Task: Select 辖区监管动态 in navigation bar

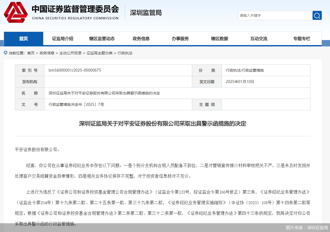Action: 102,39
